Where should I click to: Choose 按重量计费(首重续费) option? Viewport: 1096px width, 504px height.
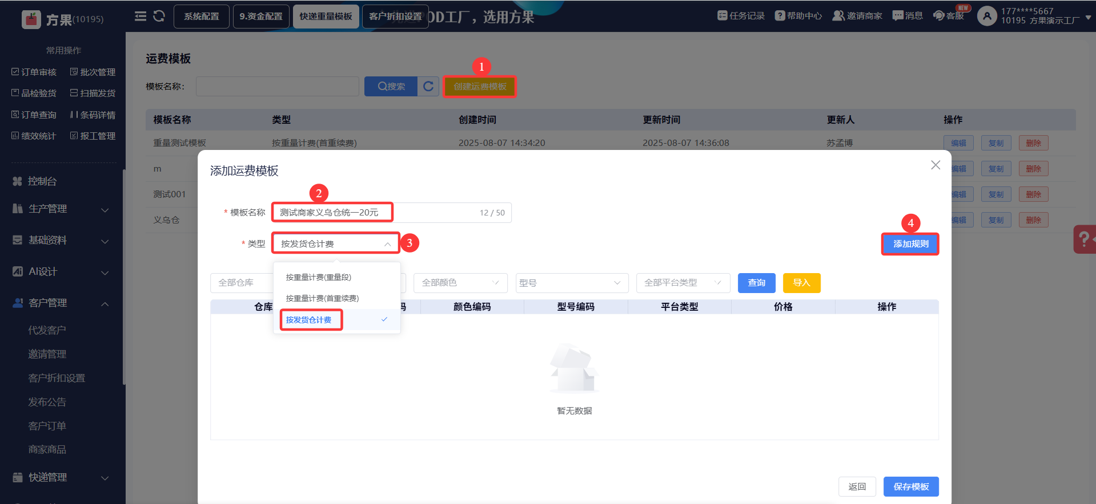(x=337, y=299)
